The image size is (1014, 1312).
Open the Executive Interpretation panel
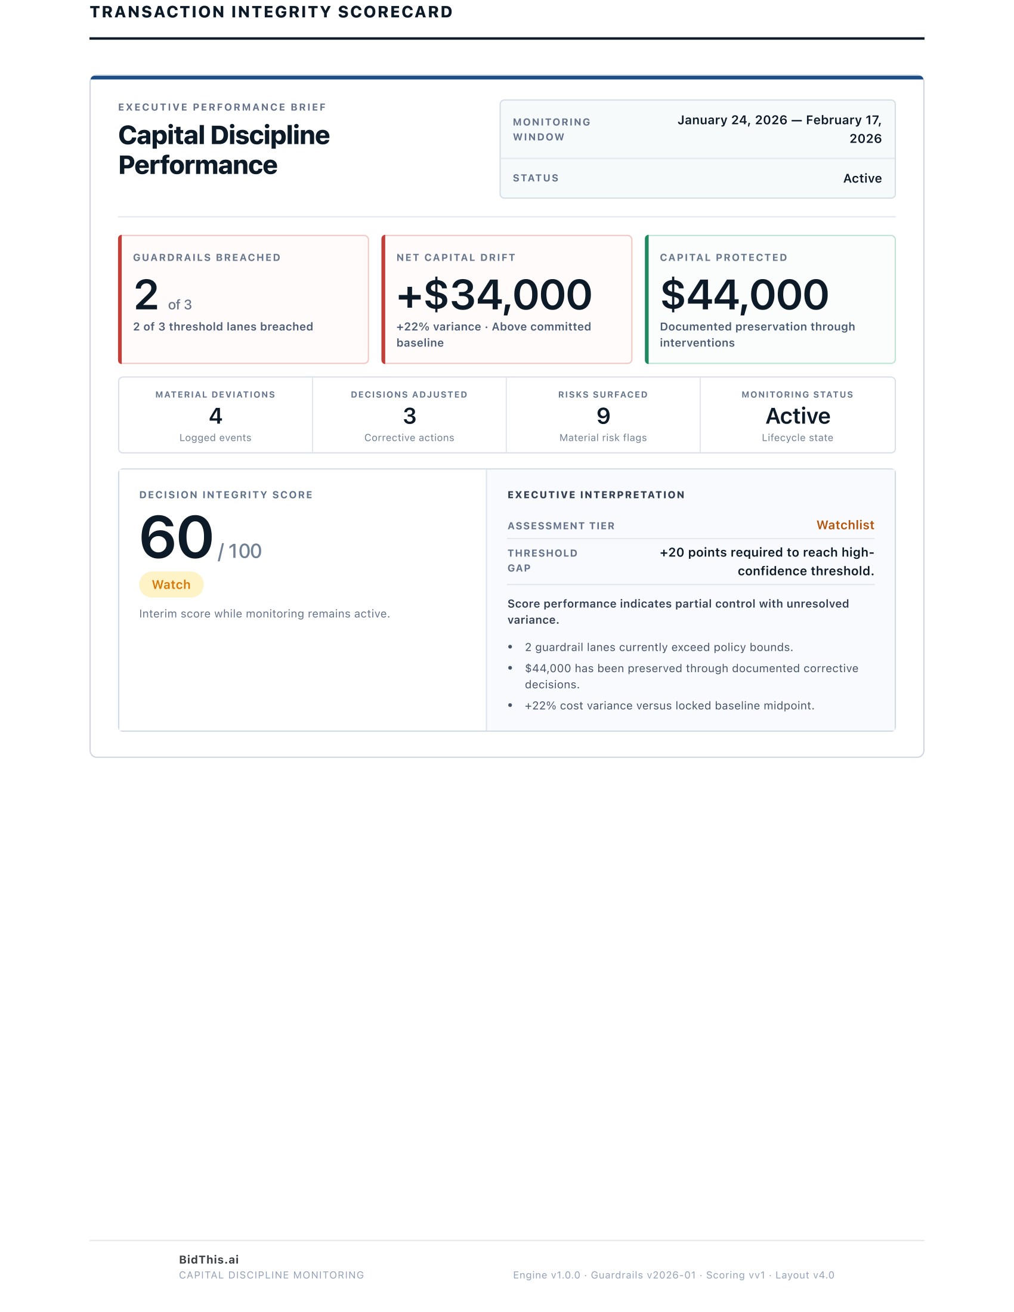coord(691,601)
